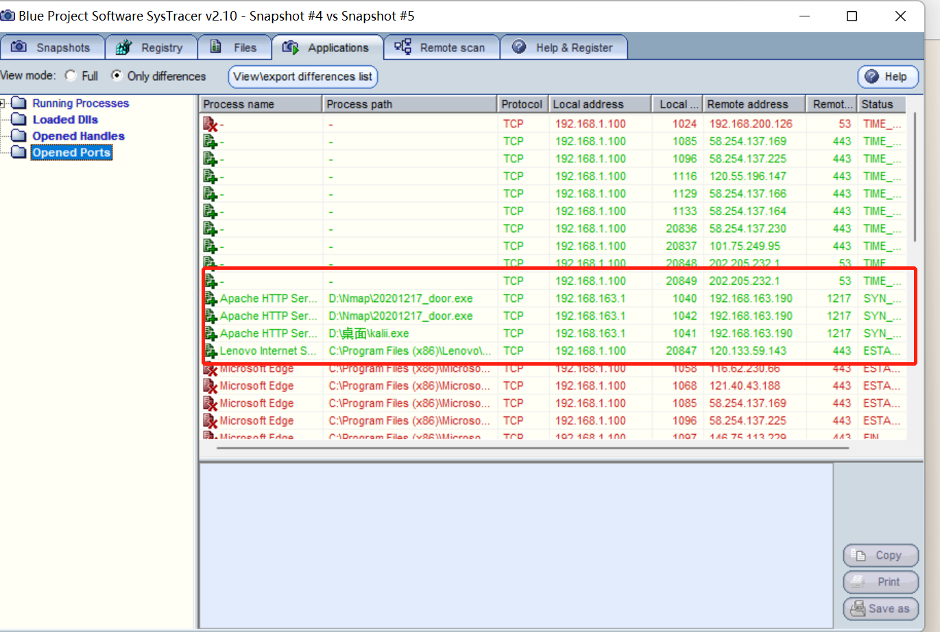Screen dimensions: 940x632
Task: Click the Lenovo Internet S... process name
Action: pyautogui.click(x=268, y=351)
